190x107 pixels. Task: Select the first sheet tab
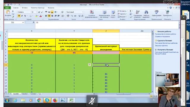coord(16,94)
